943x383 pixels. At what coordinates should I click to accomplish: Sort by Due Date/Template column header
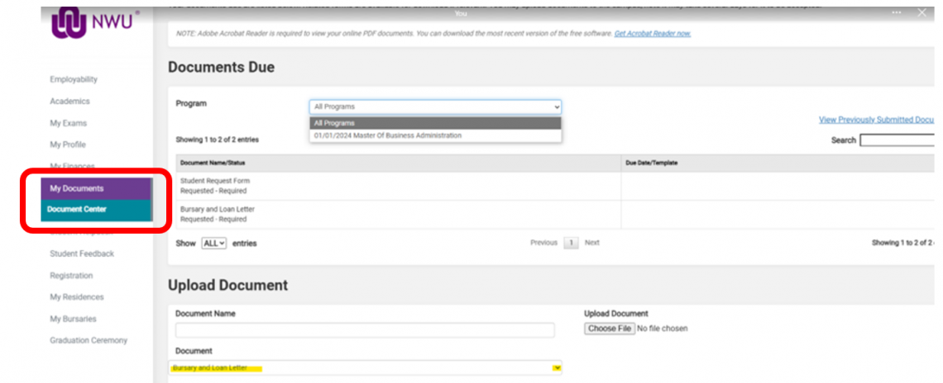778,163
